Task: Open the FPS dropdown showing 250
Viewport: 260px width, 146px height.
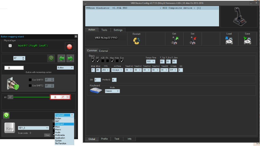Action: [x=106, y=70]
